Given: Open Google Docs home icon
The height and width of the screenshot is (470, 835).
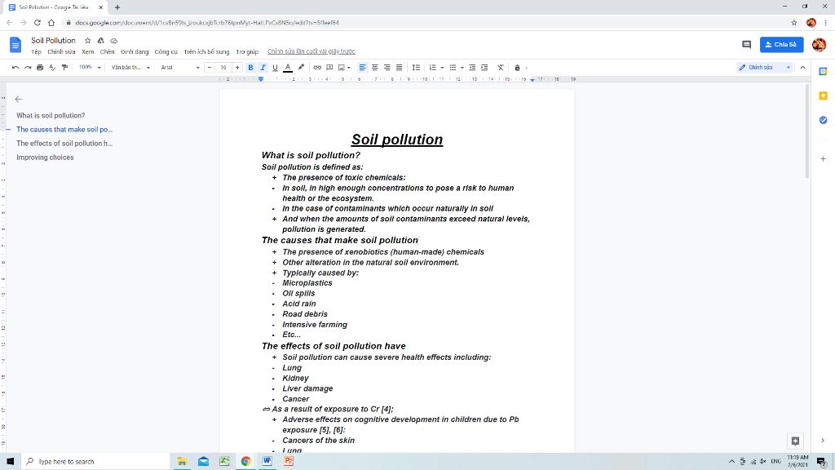Looking at the screenshot, I should coord(15,45).
